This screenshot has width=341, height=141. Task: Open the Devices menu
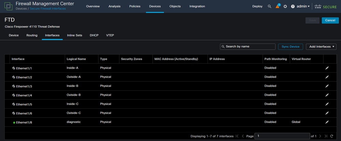pyautogui.click(x=155, y=6)
